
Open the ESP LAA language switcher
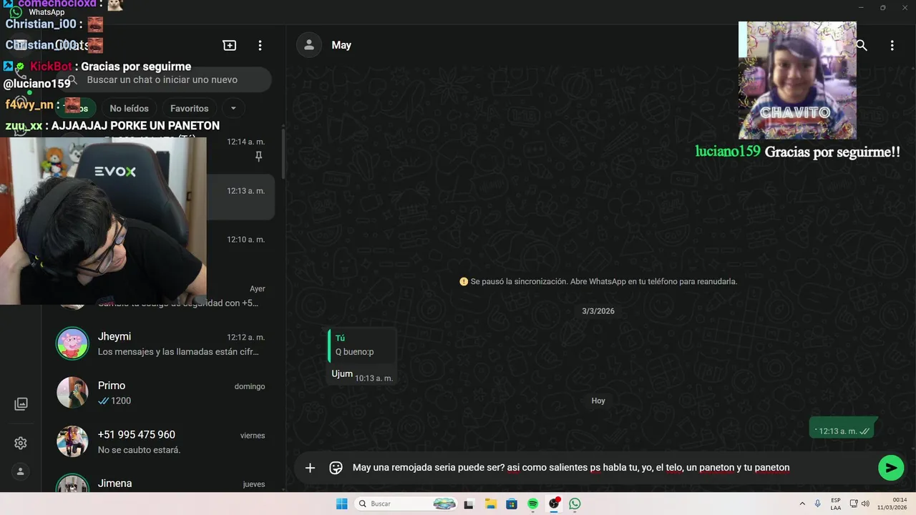pyautogui.click(x=836, y=504)
